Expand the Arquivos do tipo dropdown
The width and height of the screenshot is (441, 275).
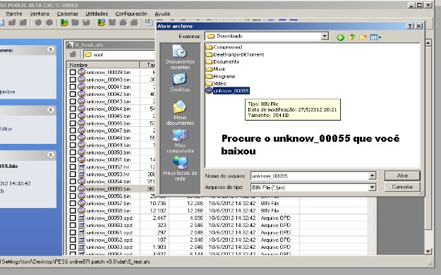coord(372,187)
